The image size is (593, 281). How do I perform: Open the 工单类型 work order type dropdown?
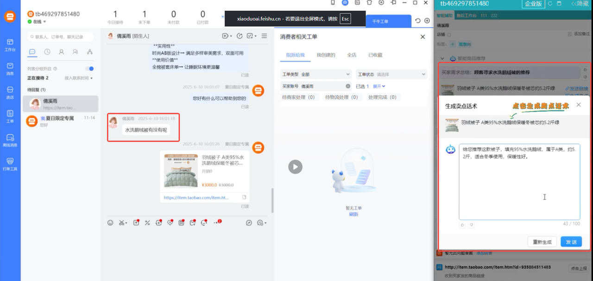315,74
